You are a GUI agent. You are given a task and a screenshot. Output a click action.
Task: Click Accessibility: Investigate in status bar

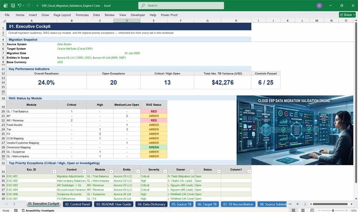click(x=38, y=211)
